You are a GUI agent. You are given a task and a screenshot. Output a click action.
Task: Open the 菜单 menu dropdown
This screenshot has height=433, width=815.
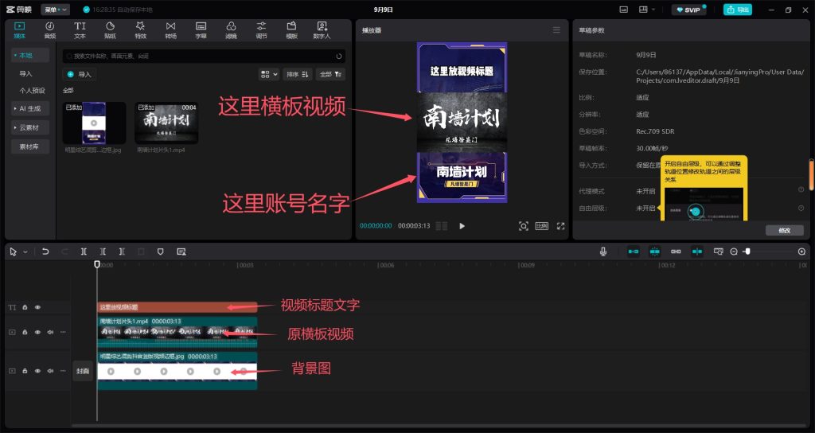(55, 10)
